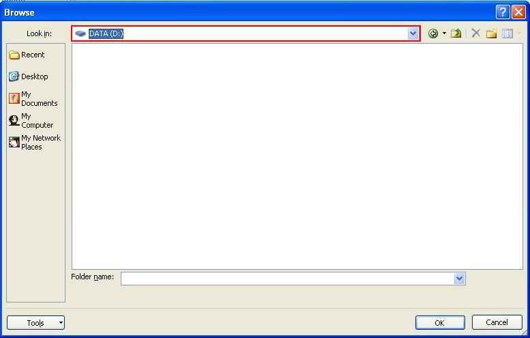530x338 pixels.
Task: Open the Views icon in toolbar
Action: coord(507,33)
